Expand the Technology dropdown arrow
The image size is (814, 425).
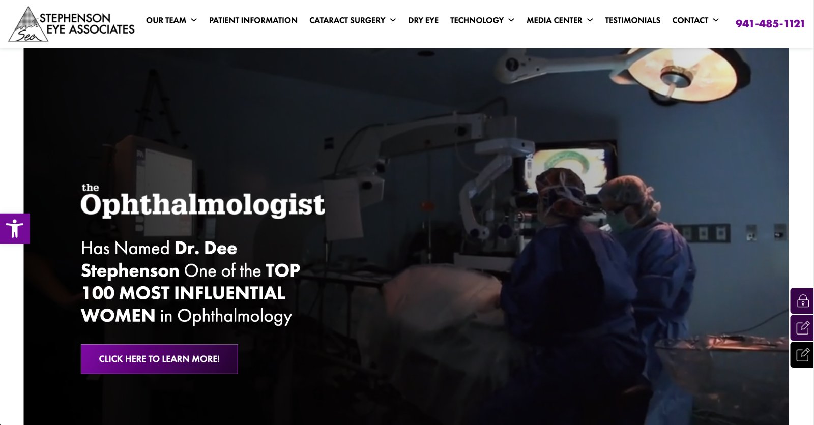(x=511, y=20)
